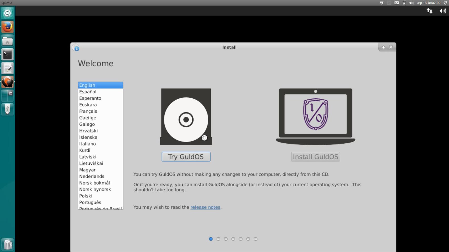Open the Ubuntu dash launcher icon
The width and height of the screenshot is (449, 252).
tap(7, 13)
